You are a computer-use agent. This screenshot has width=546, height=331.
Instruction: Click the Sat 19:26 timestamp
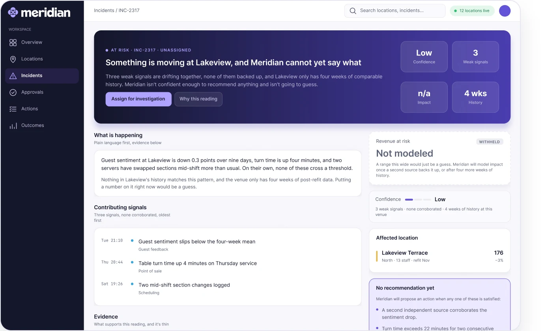112,284
